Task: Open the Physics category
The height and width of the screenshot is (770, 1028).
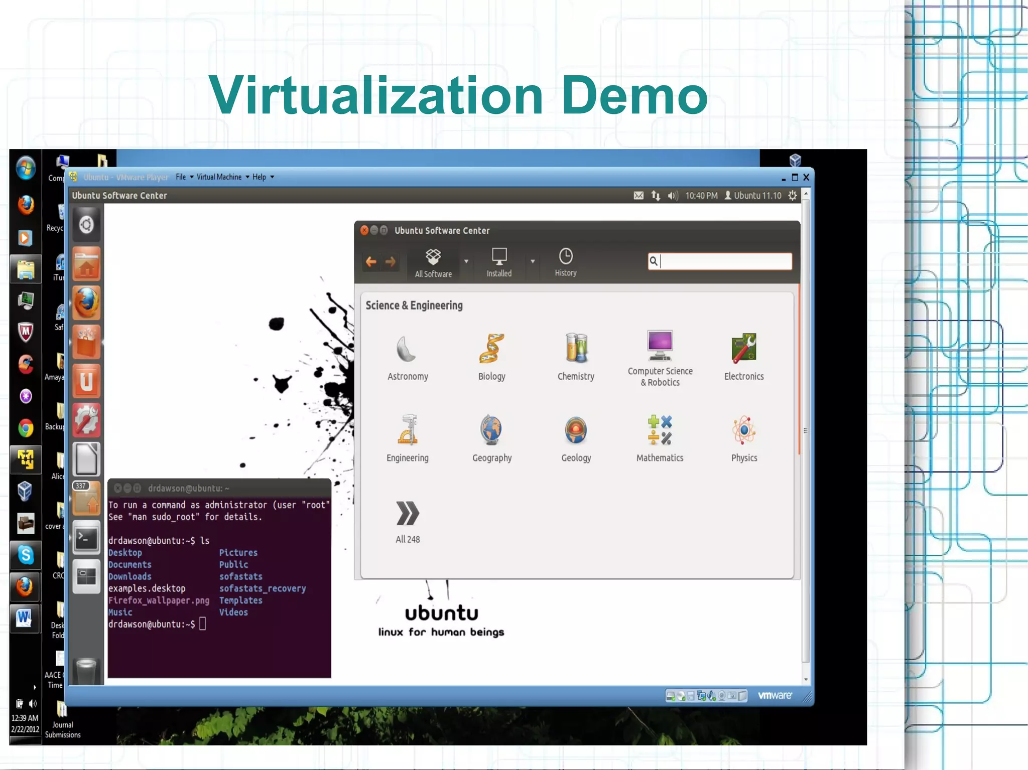Action: coord(744,438)
